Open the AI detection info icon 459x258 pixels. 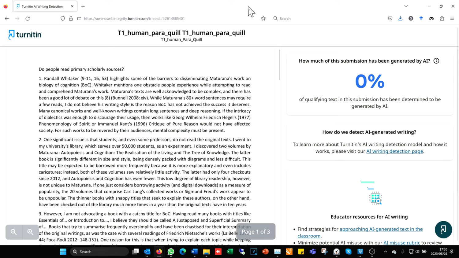pyautogui.click(x=436, y=61)
